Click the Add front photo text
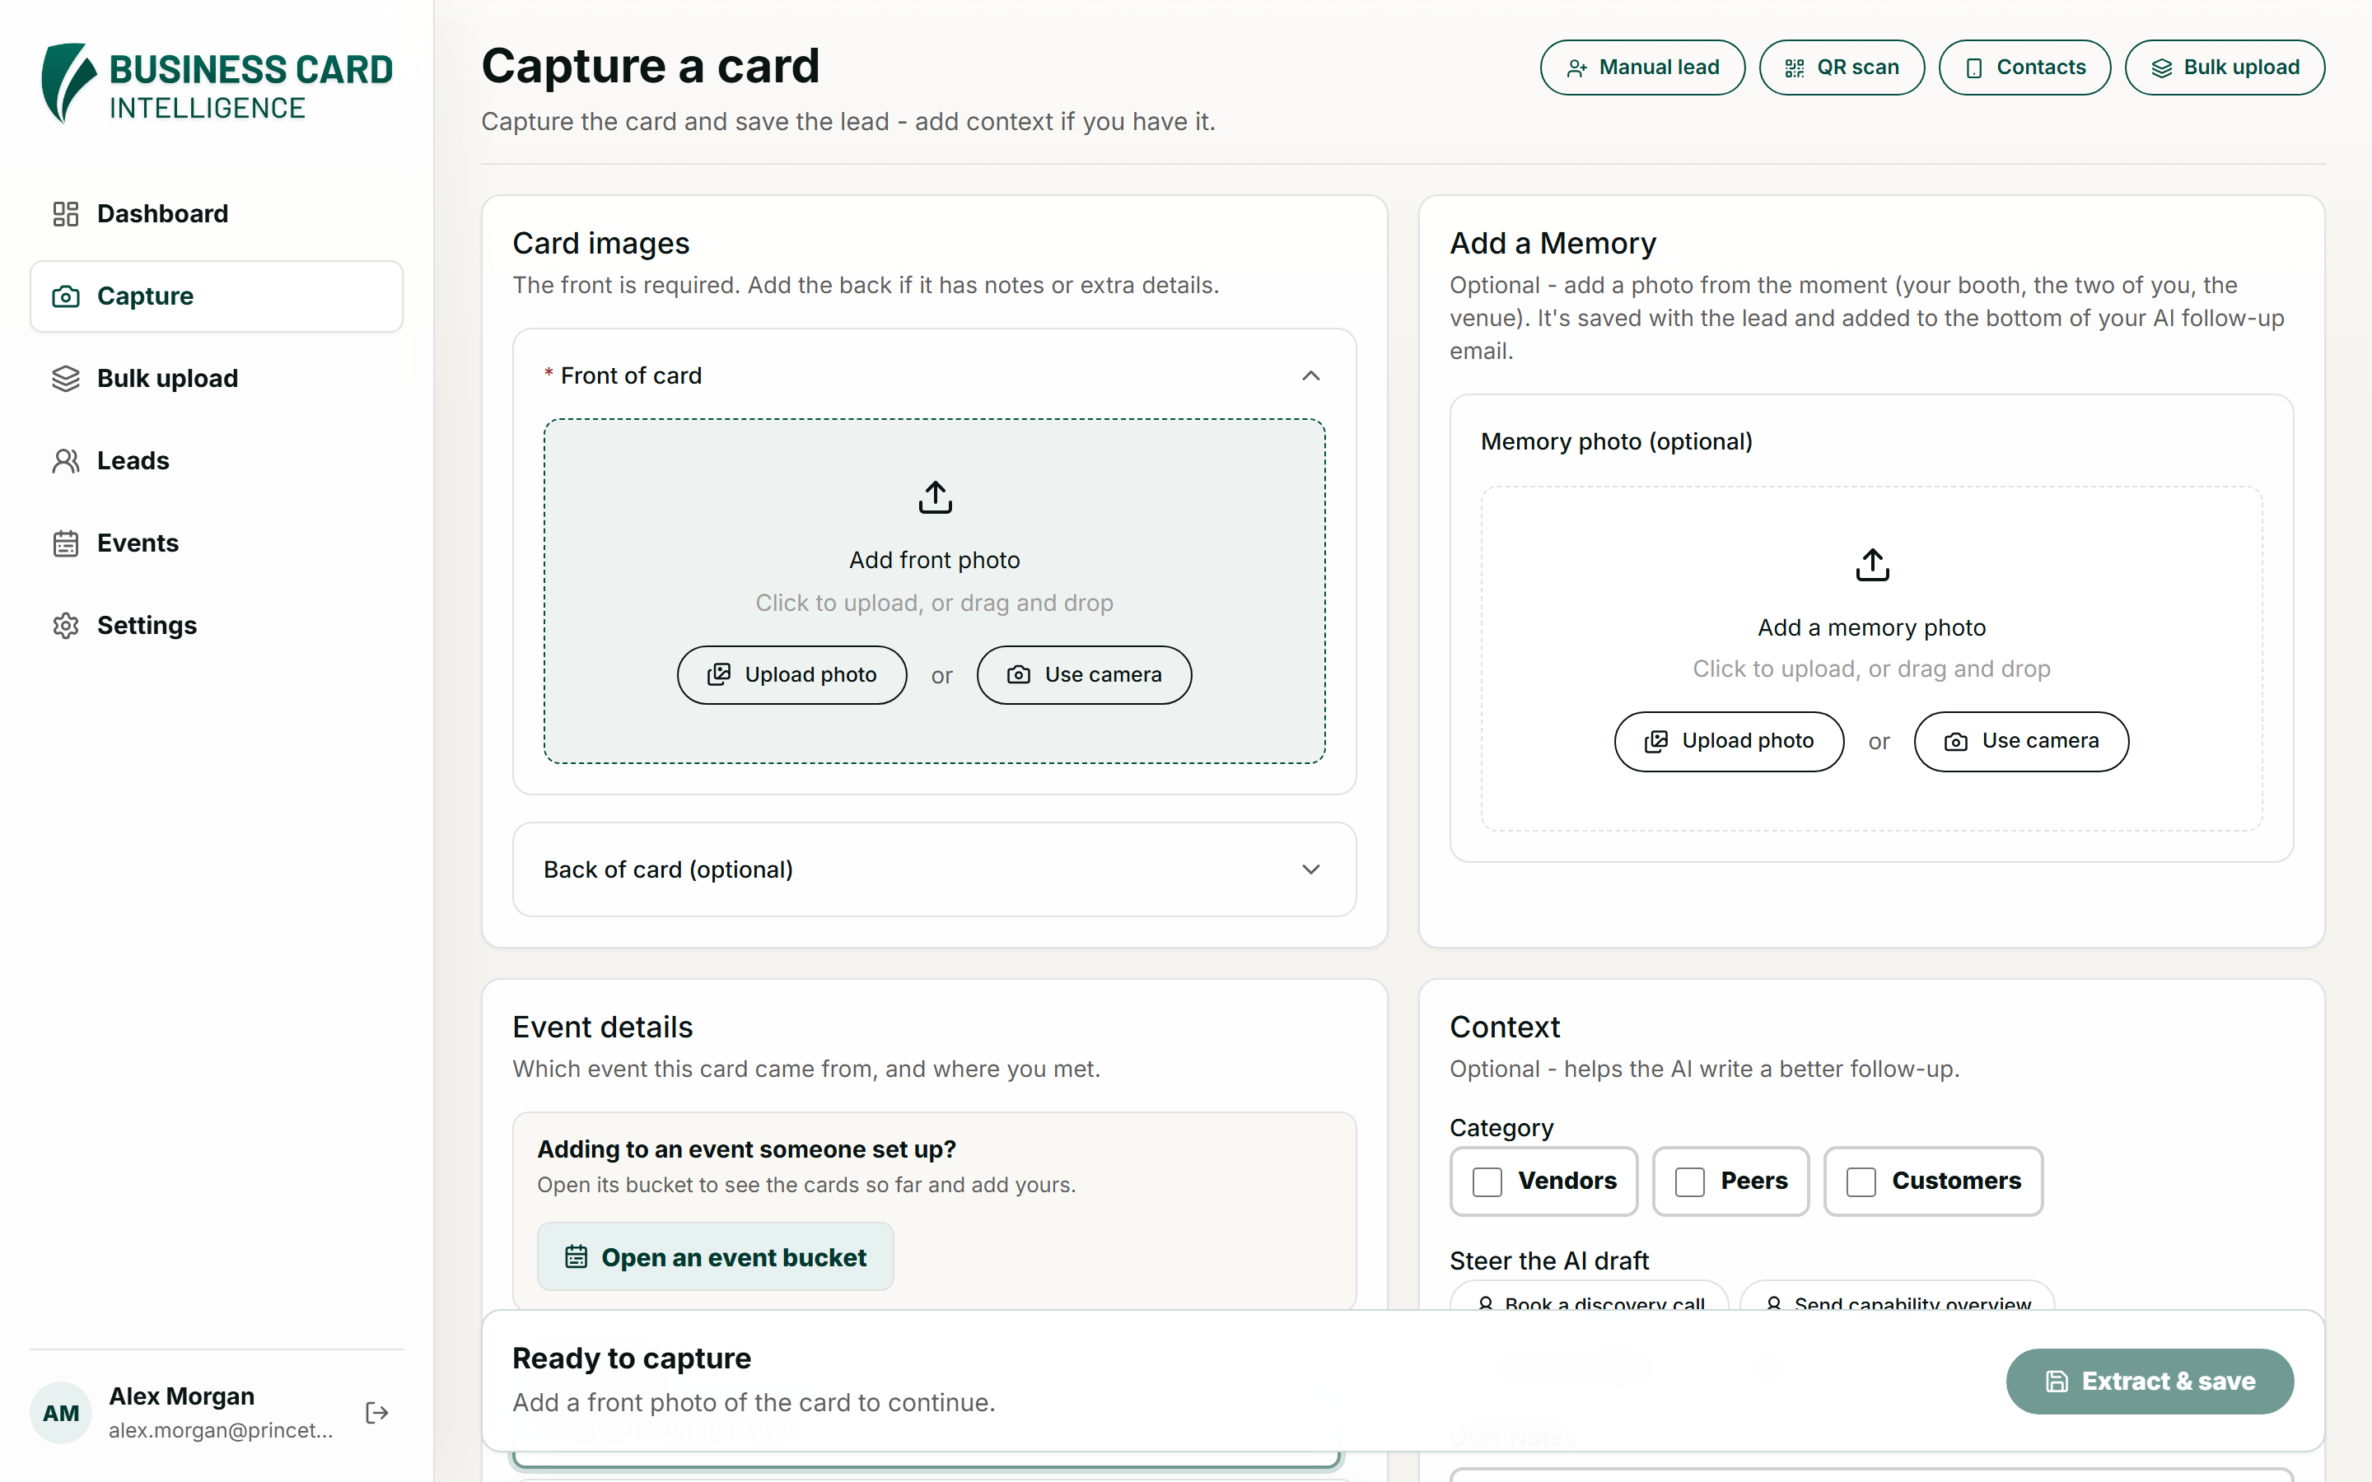This screenshot has height=1482, width=2372. [935, 560]
